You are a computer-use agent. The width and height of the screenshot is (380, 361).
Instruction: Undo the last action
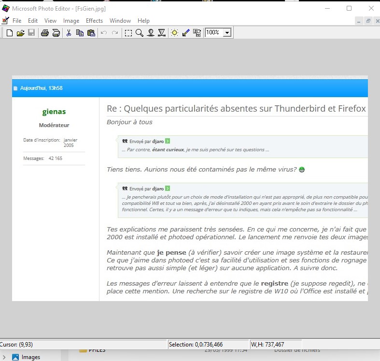click(104, 33)
